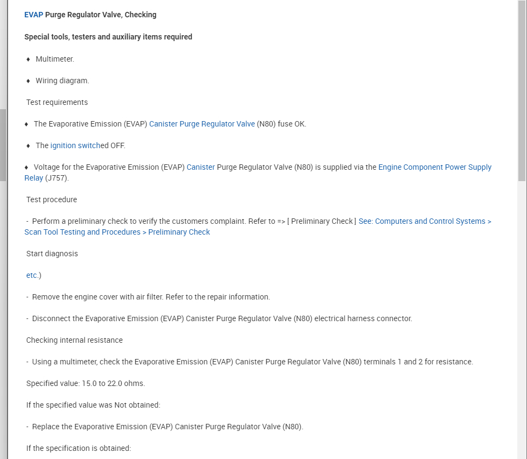Go to See: Computers and Control Systems link
527x459 pixels.
[425, 221]
